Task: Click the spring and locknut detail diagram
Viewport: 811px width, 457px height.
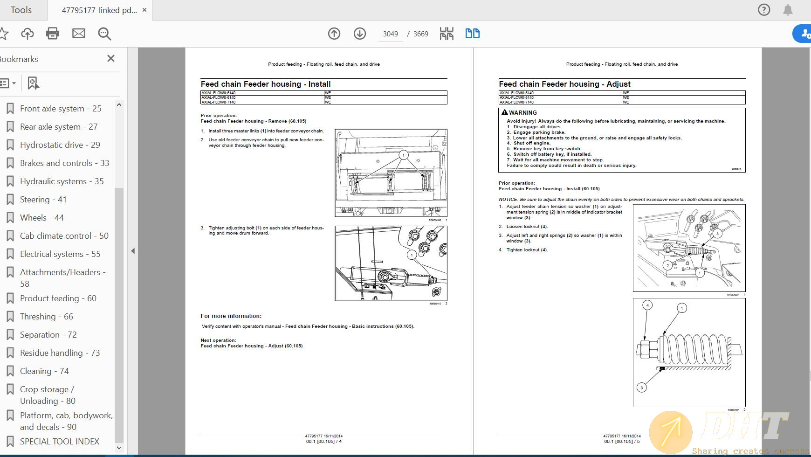Action: pos(689,353)
